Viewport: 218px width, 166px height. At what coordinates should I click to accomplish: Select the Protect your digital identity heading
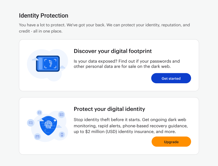(x=110, y=109)
